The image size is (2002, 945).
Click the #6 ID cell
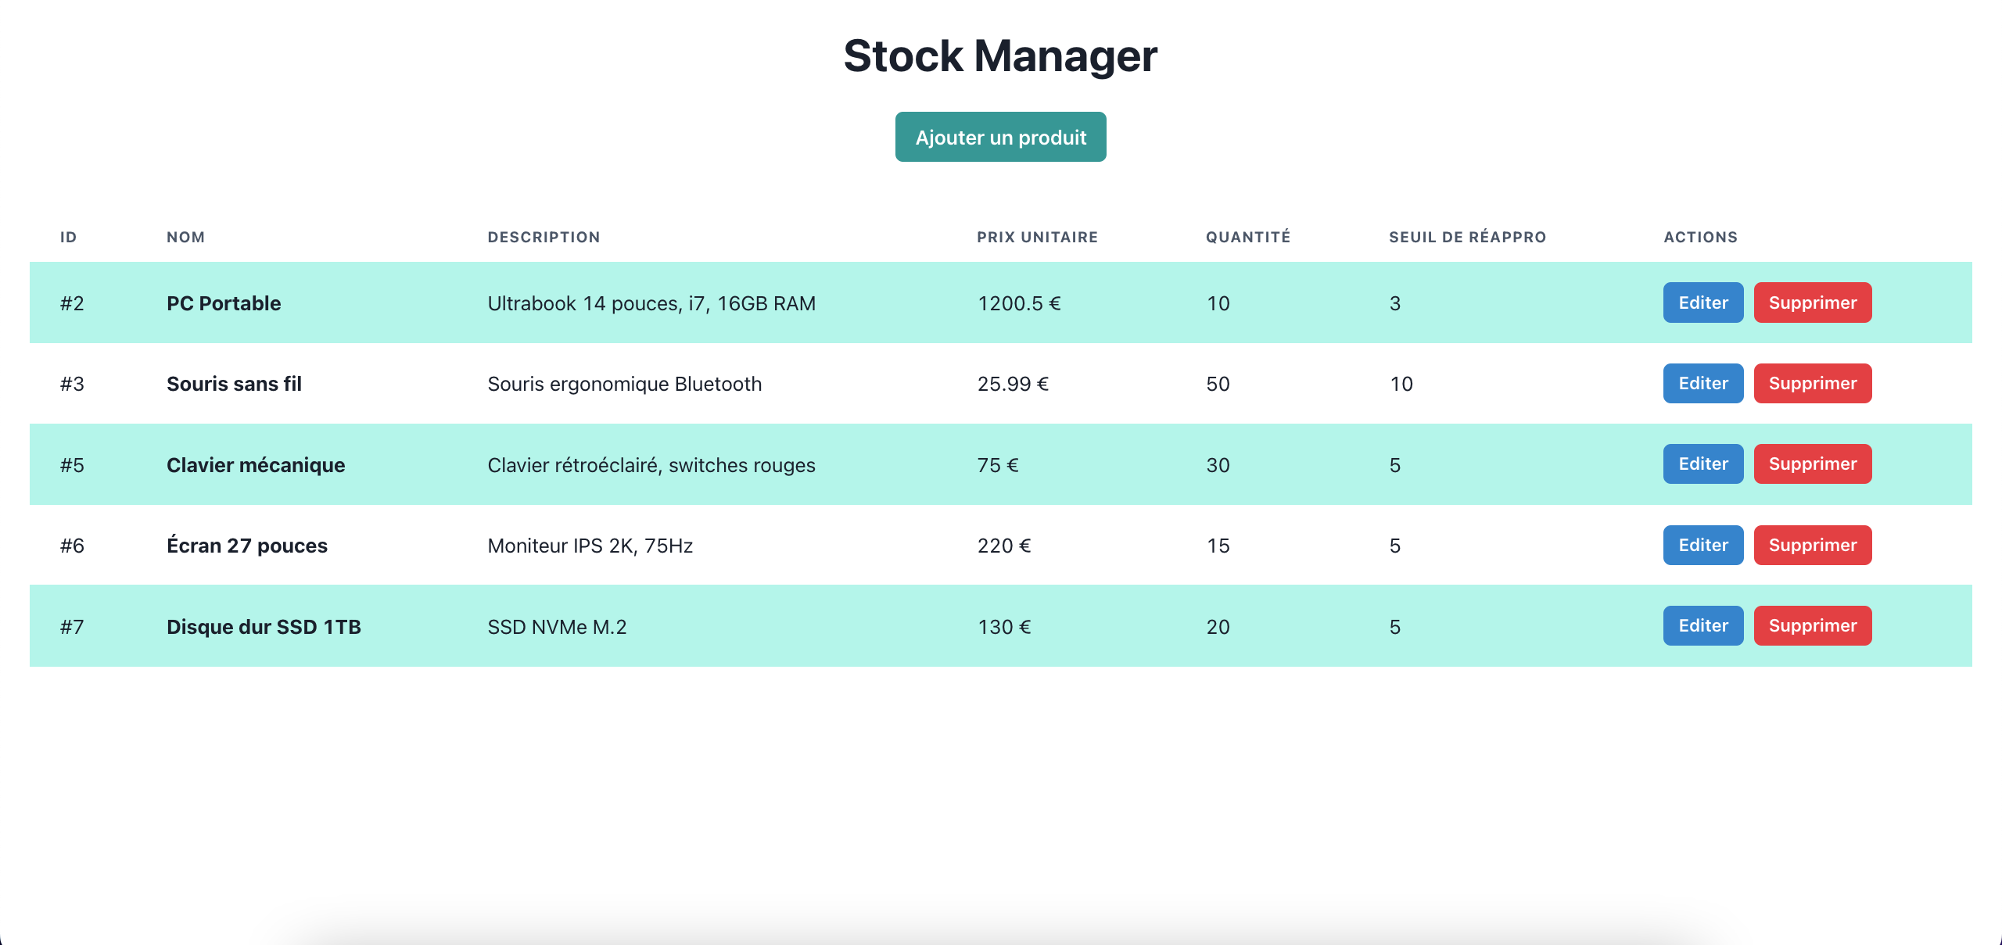[x=72, y=546]
